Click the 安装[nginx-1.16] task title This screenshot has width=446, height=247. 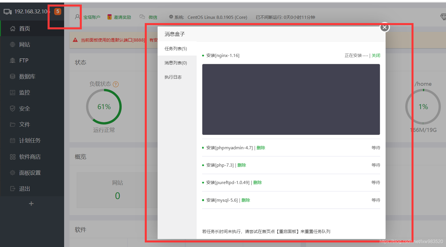coord(223,55)
